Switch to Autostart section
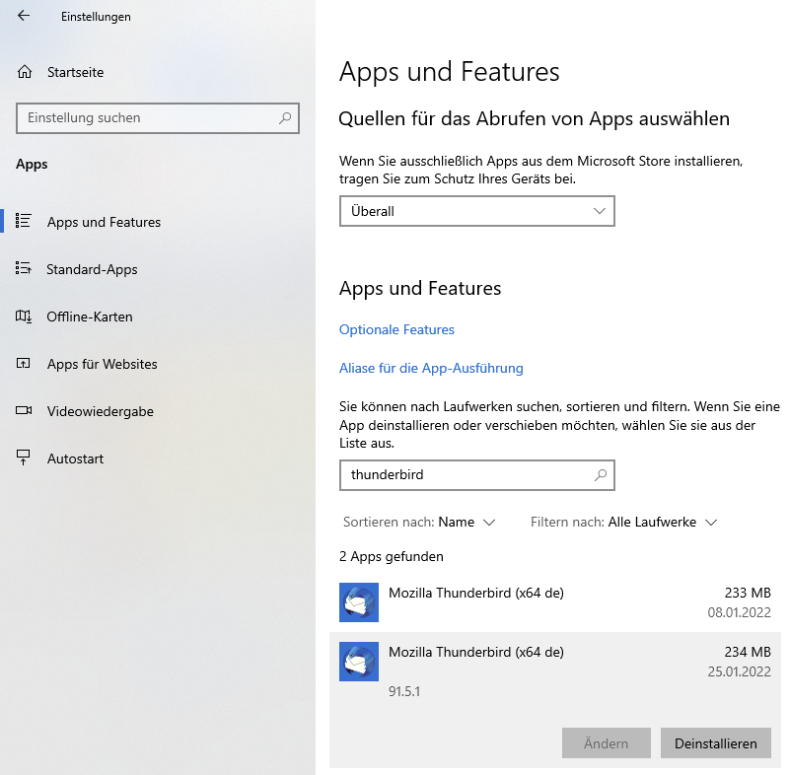Image resolution: width=789 pixels, height=775 pixels. click(x=158, y=458)
